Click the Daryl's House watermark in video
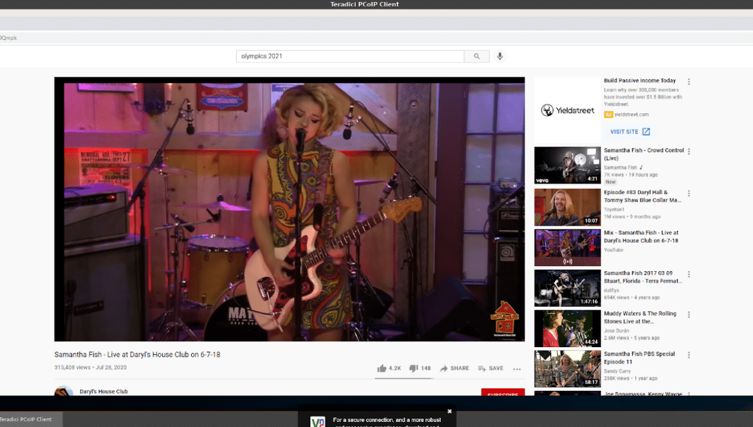This screenshot has width=753, height=427. pyautogui.click(x=504, y=318)
